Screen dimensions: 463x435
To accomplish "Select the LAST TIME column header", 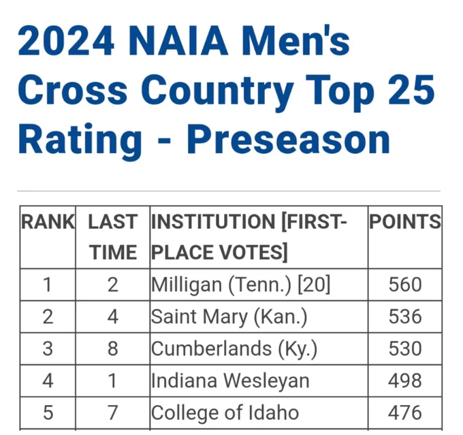I will [x=113, y=237].
